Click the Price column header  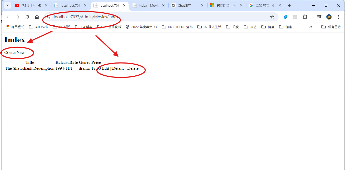(96, 62)
